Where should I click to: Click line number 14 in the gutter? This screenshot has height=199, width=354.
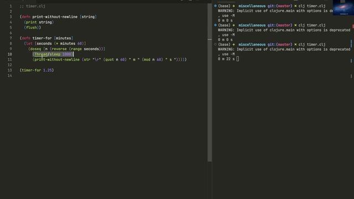[x=10, y=76]
